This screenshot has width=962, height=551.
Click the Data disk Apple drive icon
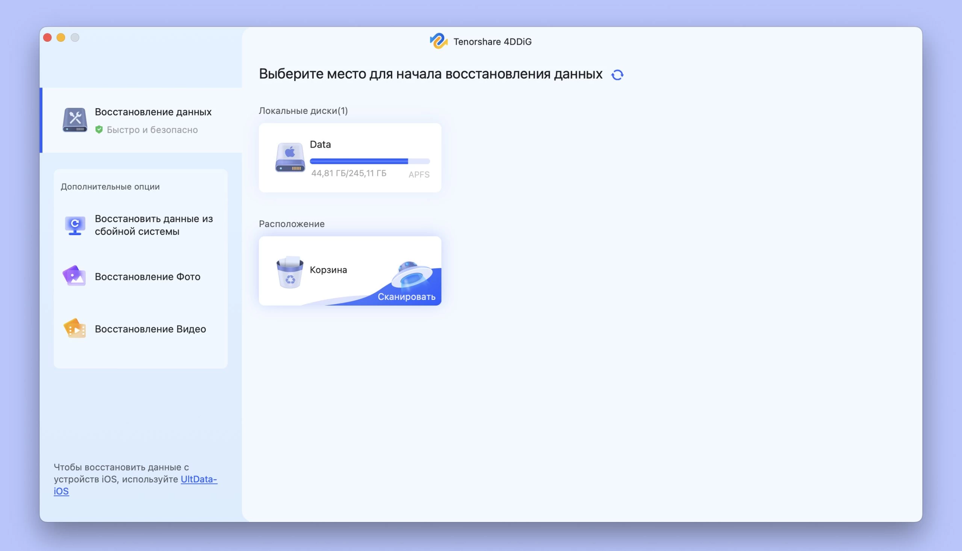pyautogui.click(x=290, y=157)
